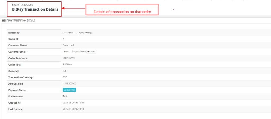
Task: Click the Order Total ₹ 400.00 value
Action: pos(67,65)
